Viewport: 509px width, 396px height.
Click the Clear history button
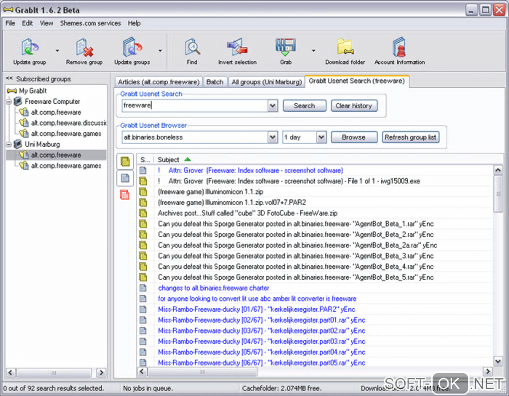[354, 106]
